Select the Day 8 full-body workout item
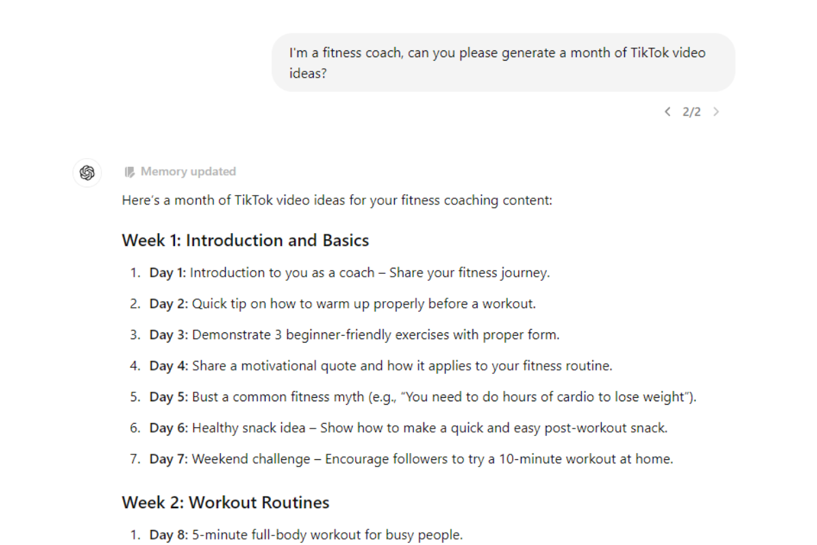817x545 pixels. [x=327, y=535]
